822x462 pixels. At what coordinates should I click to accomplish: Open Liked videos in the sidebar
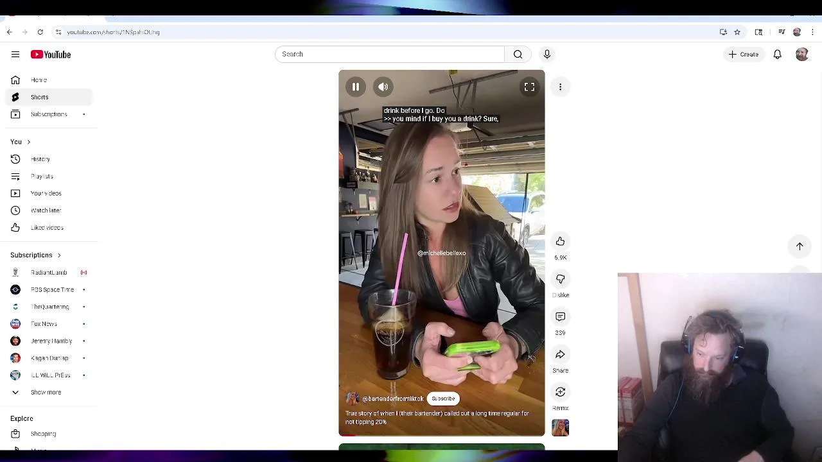(x=49, y=228)
